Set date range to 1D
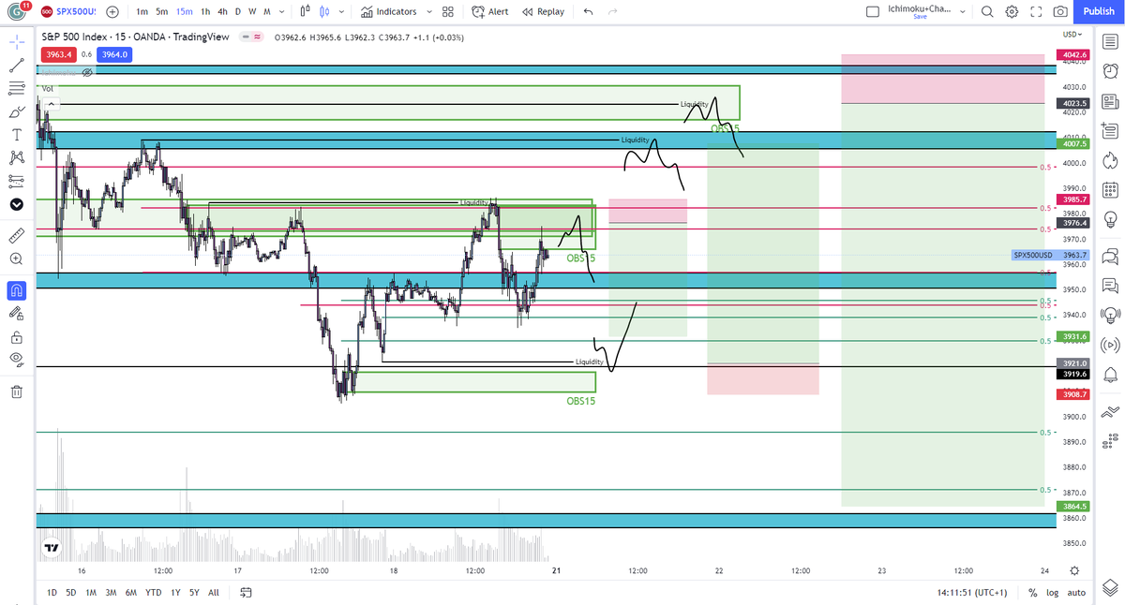This screenshot has width=1125, height=605. click(52, 592)
